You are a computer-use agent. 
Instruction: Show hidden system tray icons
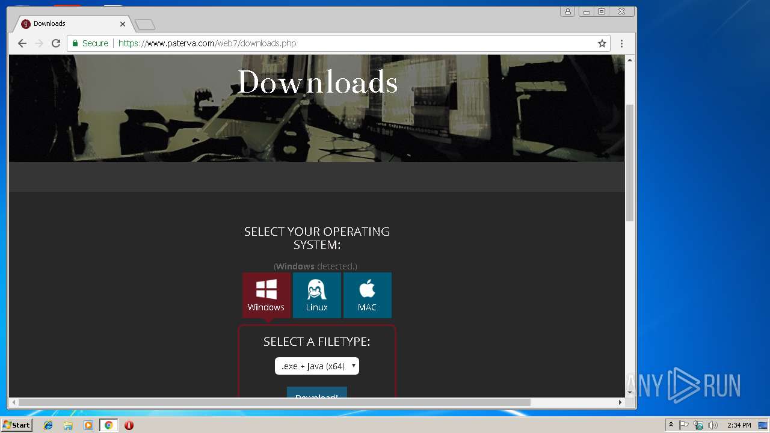pyautogui.click(x=671, y=425)
